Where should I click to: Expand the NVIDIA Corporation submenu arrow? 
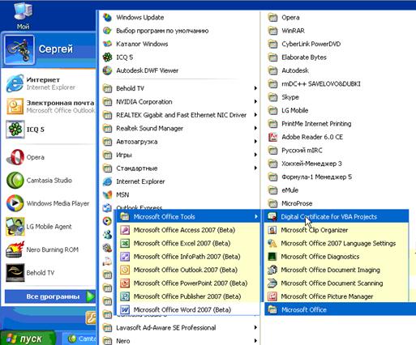(255, 101)
